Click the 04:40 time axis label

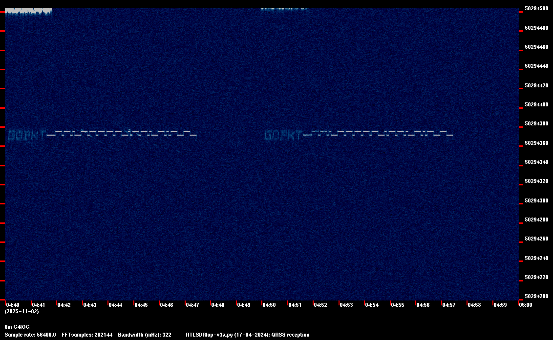tap(13, 305)
